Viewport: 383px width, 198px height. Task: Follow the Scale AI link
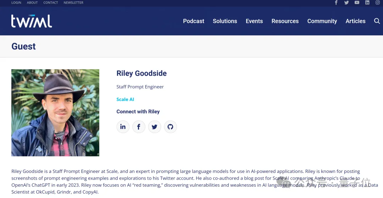coord(125,99)
